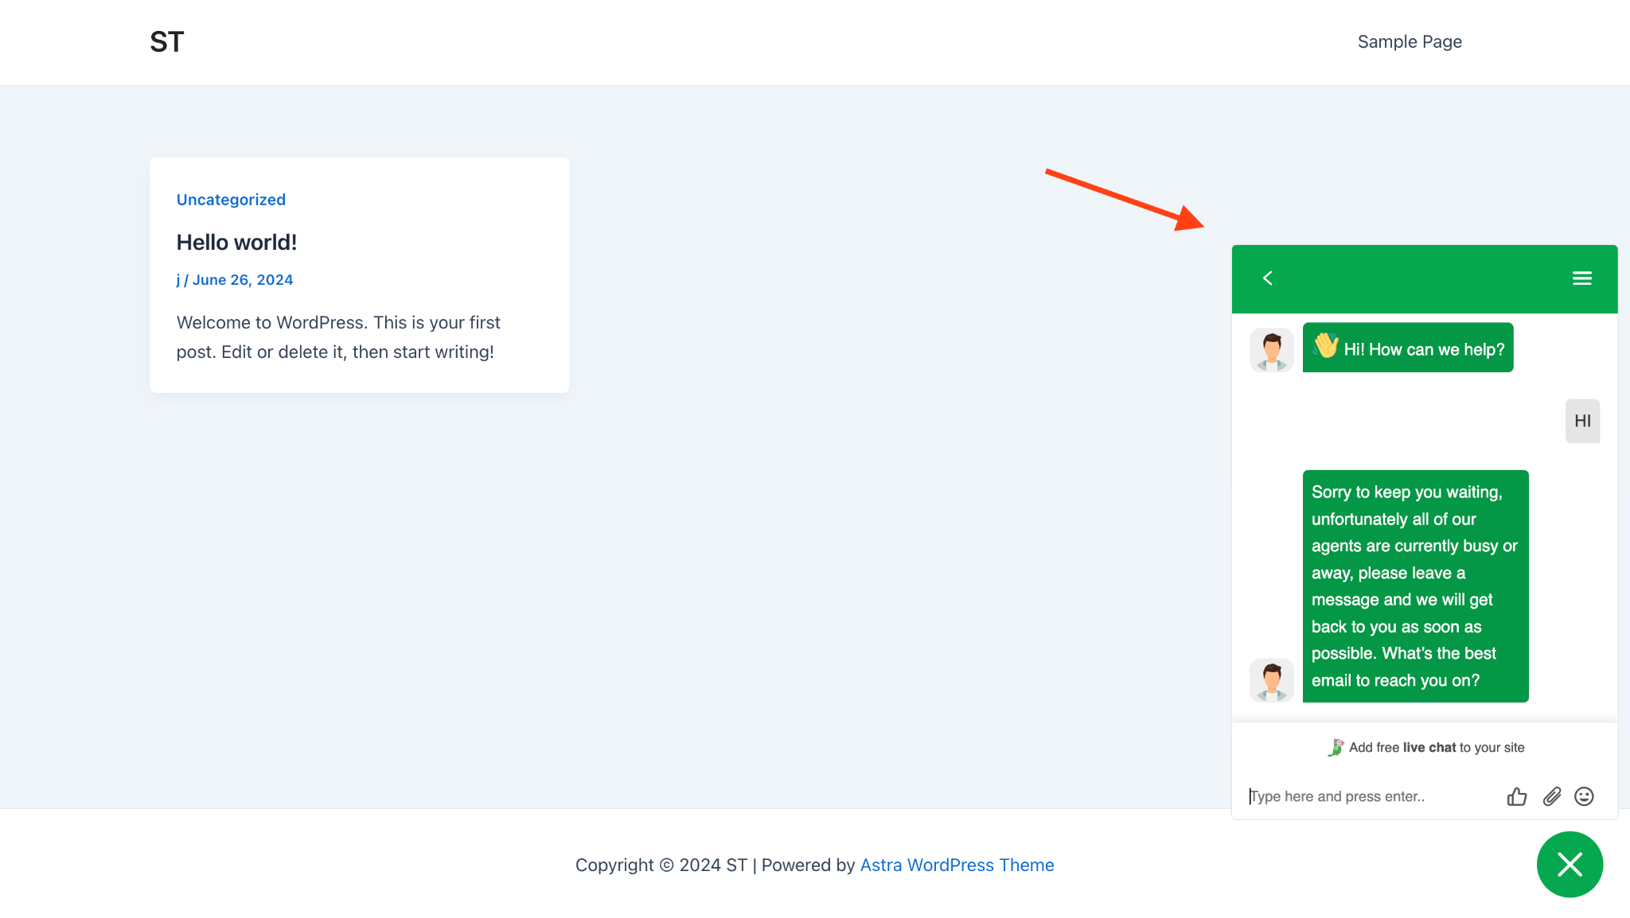Image resolution: width=1630 pixels, height=918 pixels.
Task: Click the post author link j
Action: [x=178, y=280]
